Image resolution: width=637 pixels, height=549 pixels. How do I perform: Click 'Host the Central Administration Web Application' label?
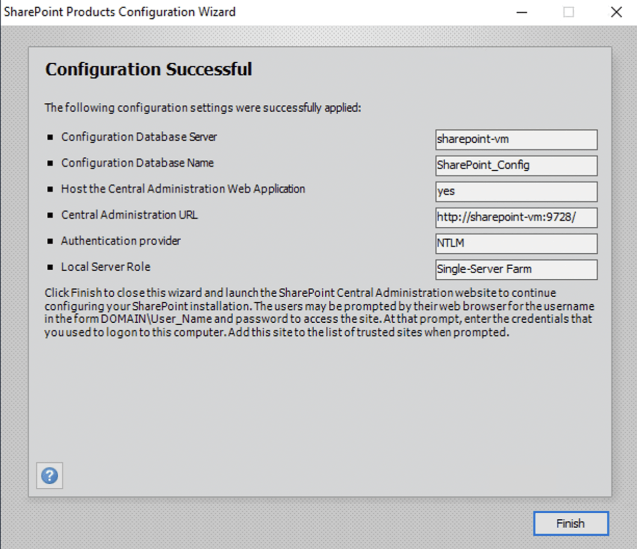pyautogui.click(x=183, y=189)
